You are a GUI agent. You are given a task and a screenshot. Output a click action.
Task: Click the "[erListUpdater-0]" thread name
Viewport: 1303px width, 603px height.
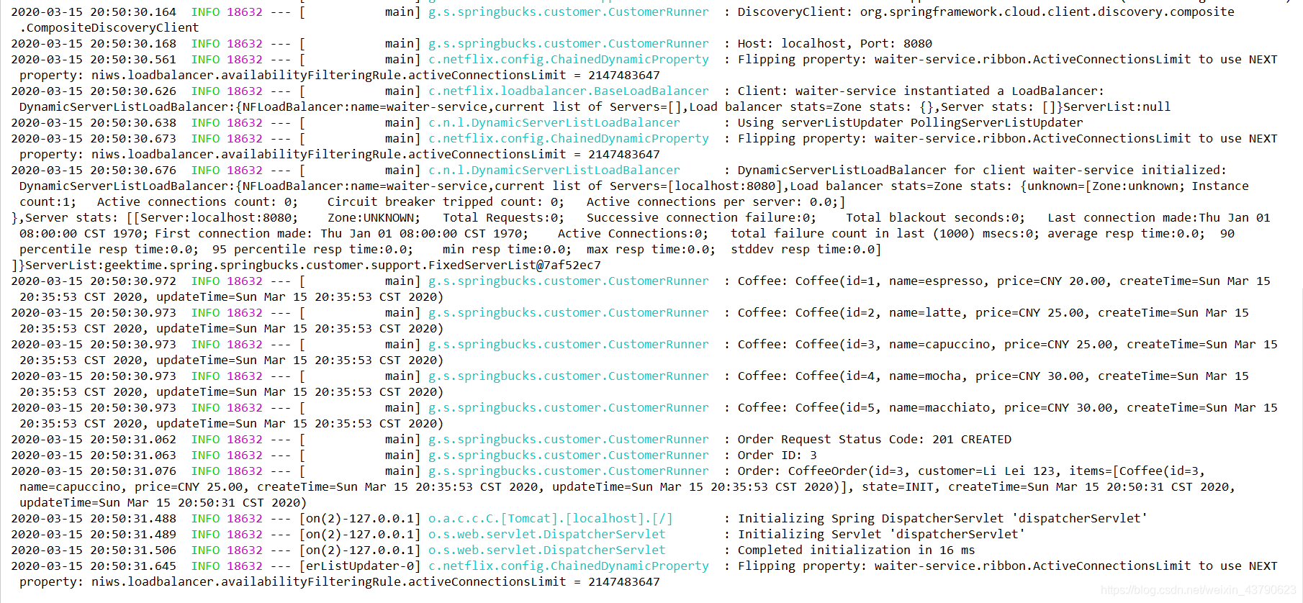360,566
